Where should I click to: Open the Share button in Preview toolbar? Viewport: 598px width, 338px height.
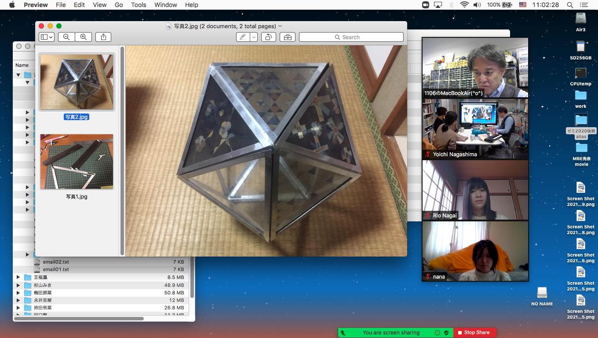103,37
